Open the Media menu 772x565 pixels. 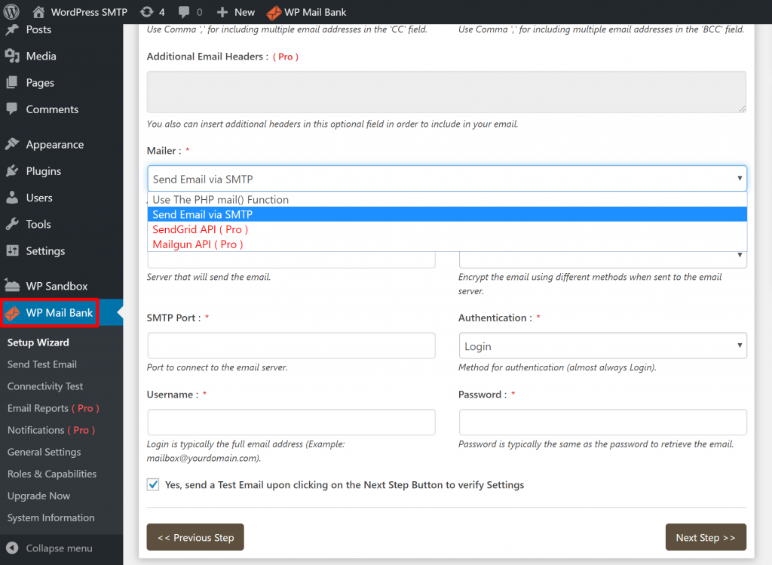41,56
